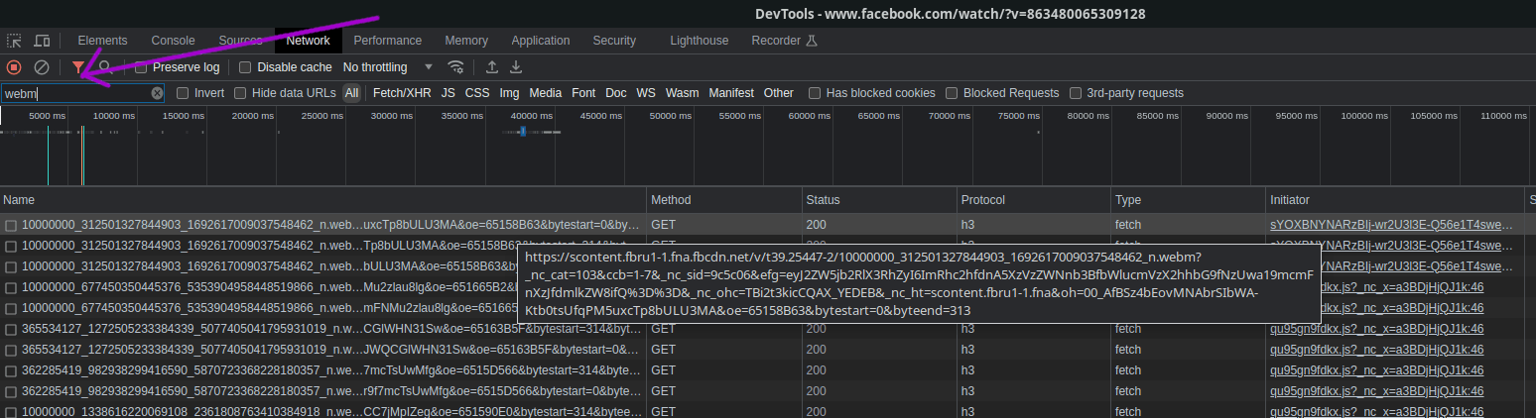Check the Disable cache option
Image resolution: width=1536 pixels, height=418 pixels.
245,67
